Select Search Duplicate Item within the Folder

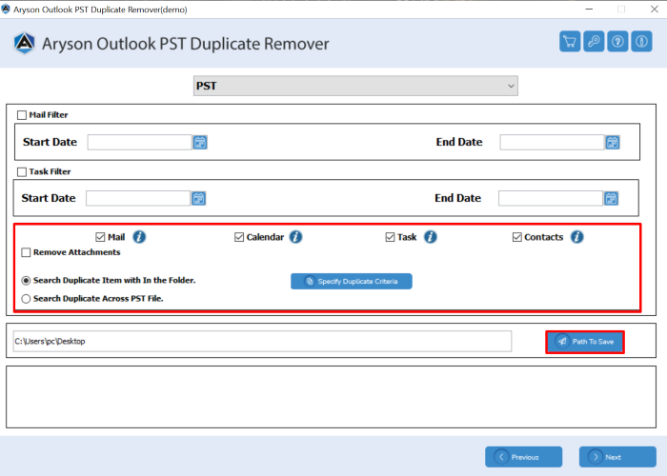(26, 281)
